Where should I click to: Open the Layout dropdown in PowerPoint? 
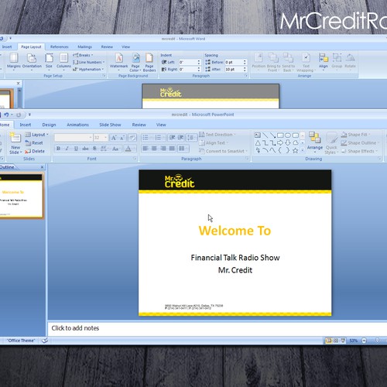point(37,135)
